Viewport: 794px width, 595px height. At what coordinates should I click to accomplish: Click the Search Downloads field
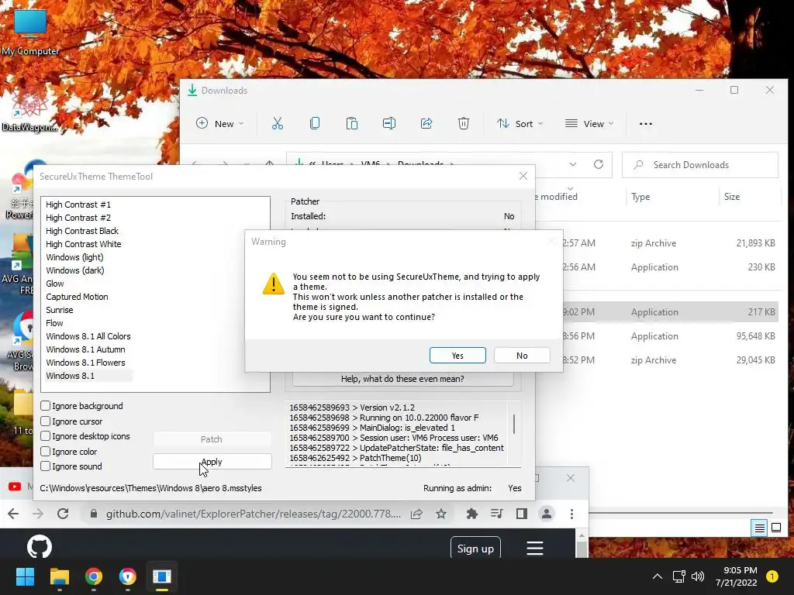click(x=700, y=165)
